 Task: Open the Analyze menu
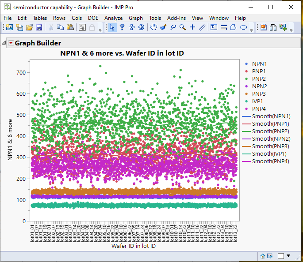[x=113, y=18]
